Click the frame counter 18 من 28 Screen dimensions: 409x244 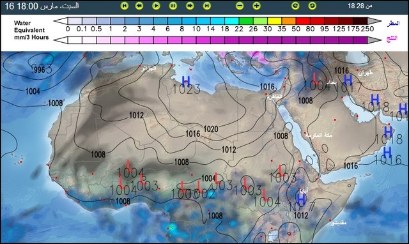pos(360,6)
